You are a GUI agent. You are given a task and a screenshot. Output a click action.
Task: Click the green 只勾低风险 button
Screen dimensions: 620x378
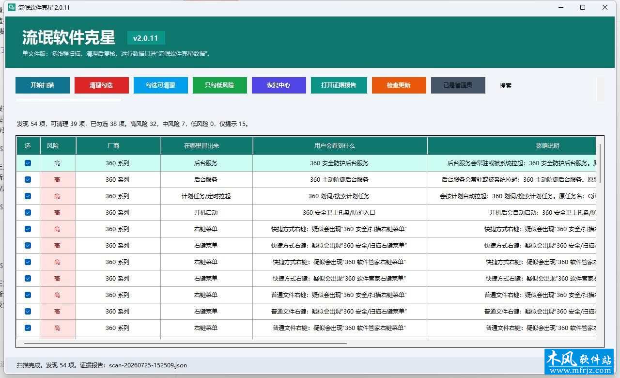220,85
